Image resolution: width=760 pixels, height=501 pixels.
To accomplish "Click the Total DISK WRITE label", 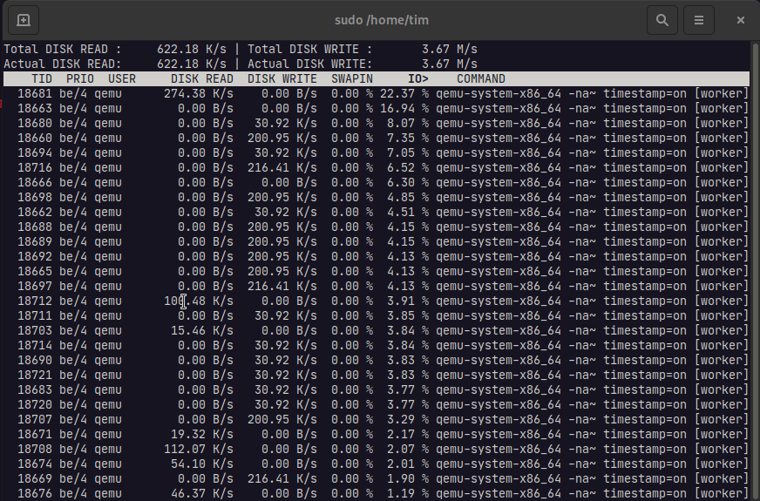I will click(x=309, y=50).
